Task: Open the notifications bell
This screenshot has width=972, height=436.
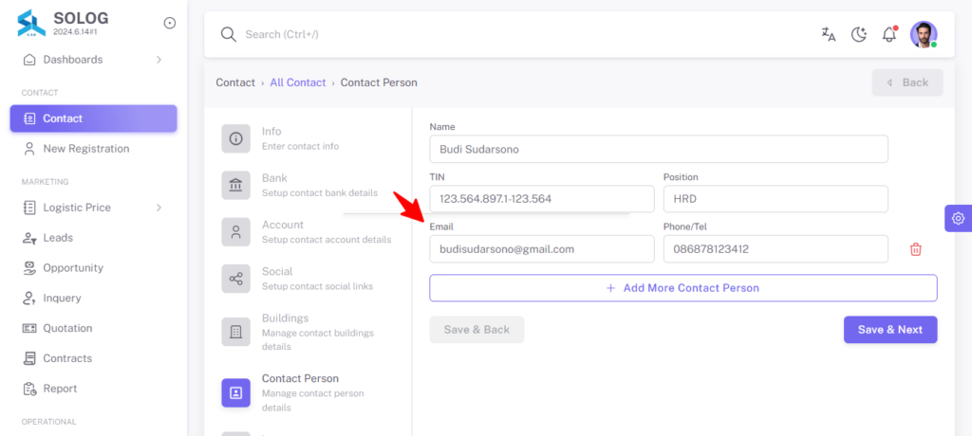Action: 889,34
